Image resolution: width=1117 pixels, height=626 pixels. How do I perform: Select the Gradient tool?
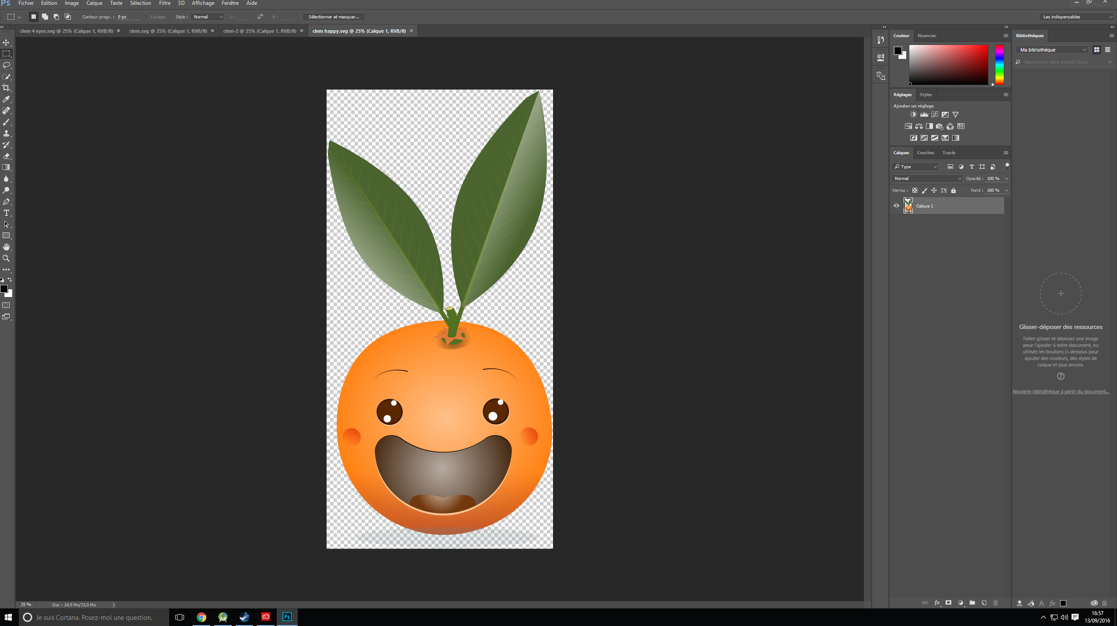pyautogui.click(x=6, y=167)
